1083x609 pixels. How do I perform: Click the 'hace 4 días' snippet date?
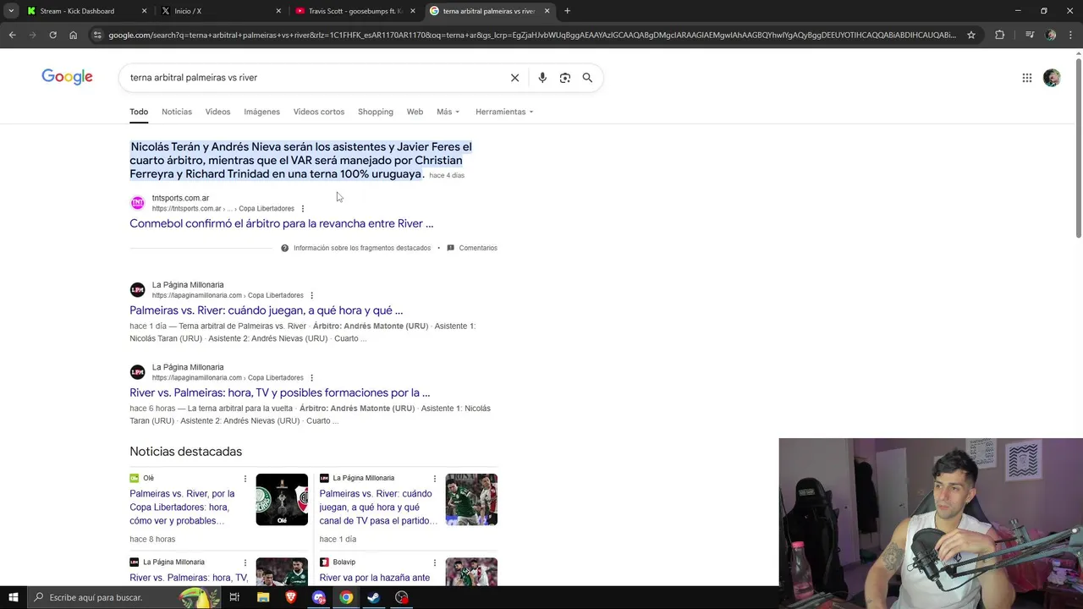[x=447, y=175]
